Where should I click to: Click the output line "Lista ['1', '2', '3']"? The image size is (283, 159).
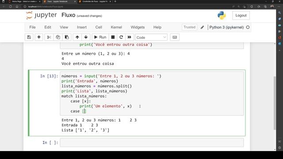click(85, 130)
